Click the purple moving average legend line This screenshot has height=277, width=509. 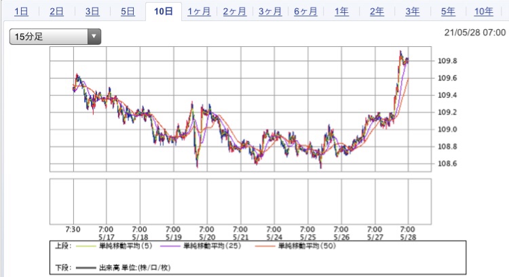point(170,246)
